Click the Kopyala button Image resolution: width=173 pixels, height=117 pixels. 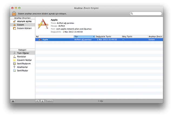(x=49, y=101)
